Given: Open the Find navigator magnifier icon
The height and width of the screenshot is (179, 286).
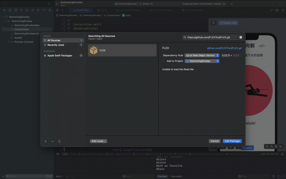Looking at the screenshot, I should coord(21,10).
